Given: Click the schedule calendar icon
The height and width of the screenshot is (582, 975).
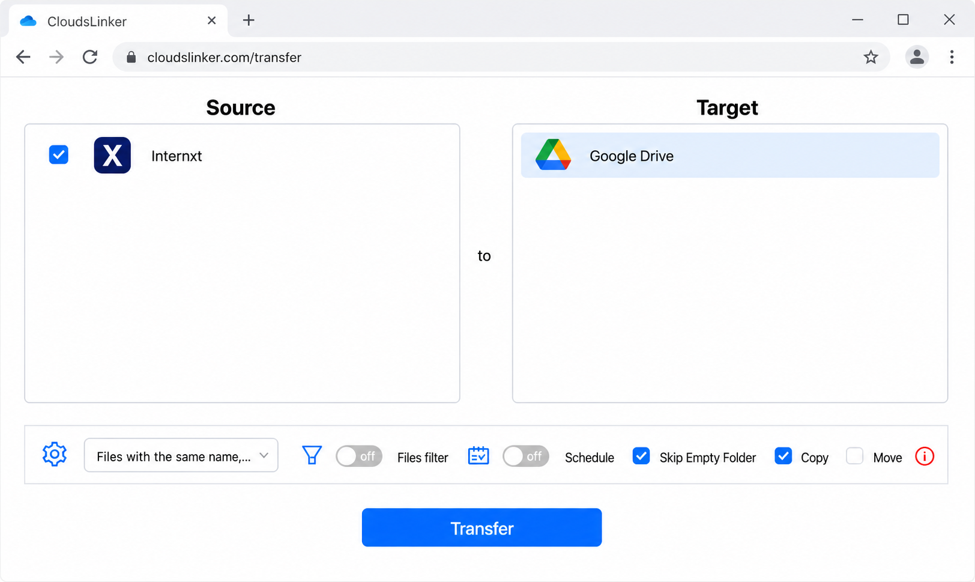Looking at the screenshot, I should pos(478,456).
